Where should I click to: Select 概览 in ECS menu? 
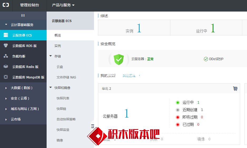(70, 35)
